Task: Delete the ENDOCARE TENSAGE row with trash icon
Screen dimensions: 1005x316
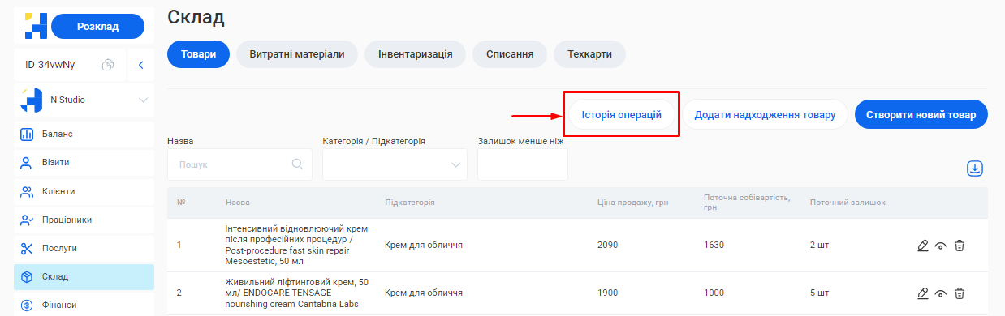Action: [960, 293]
